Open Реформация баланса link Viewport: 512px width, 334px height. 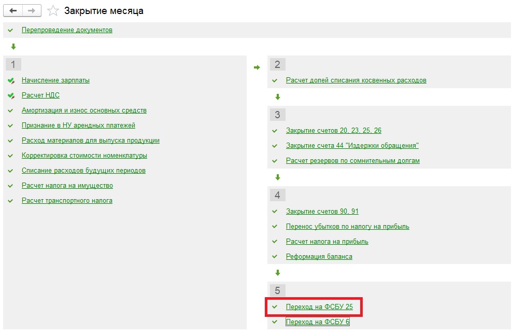(x=319, y=257)
